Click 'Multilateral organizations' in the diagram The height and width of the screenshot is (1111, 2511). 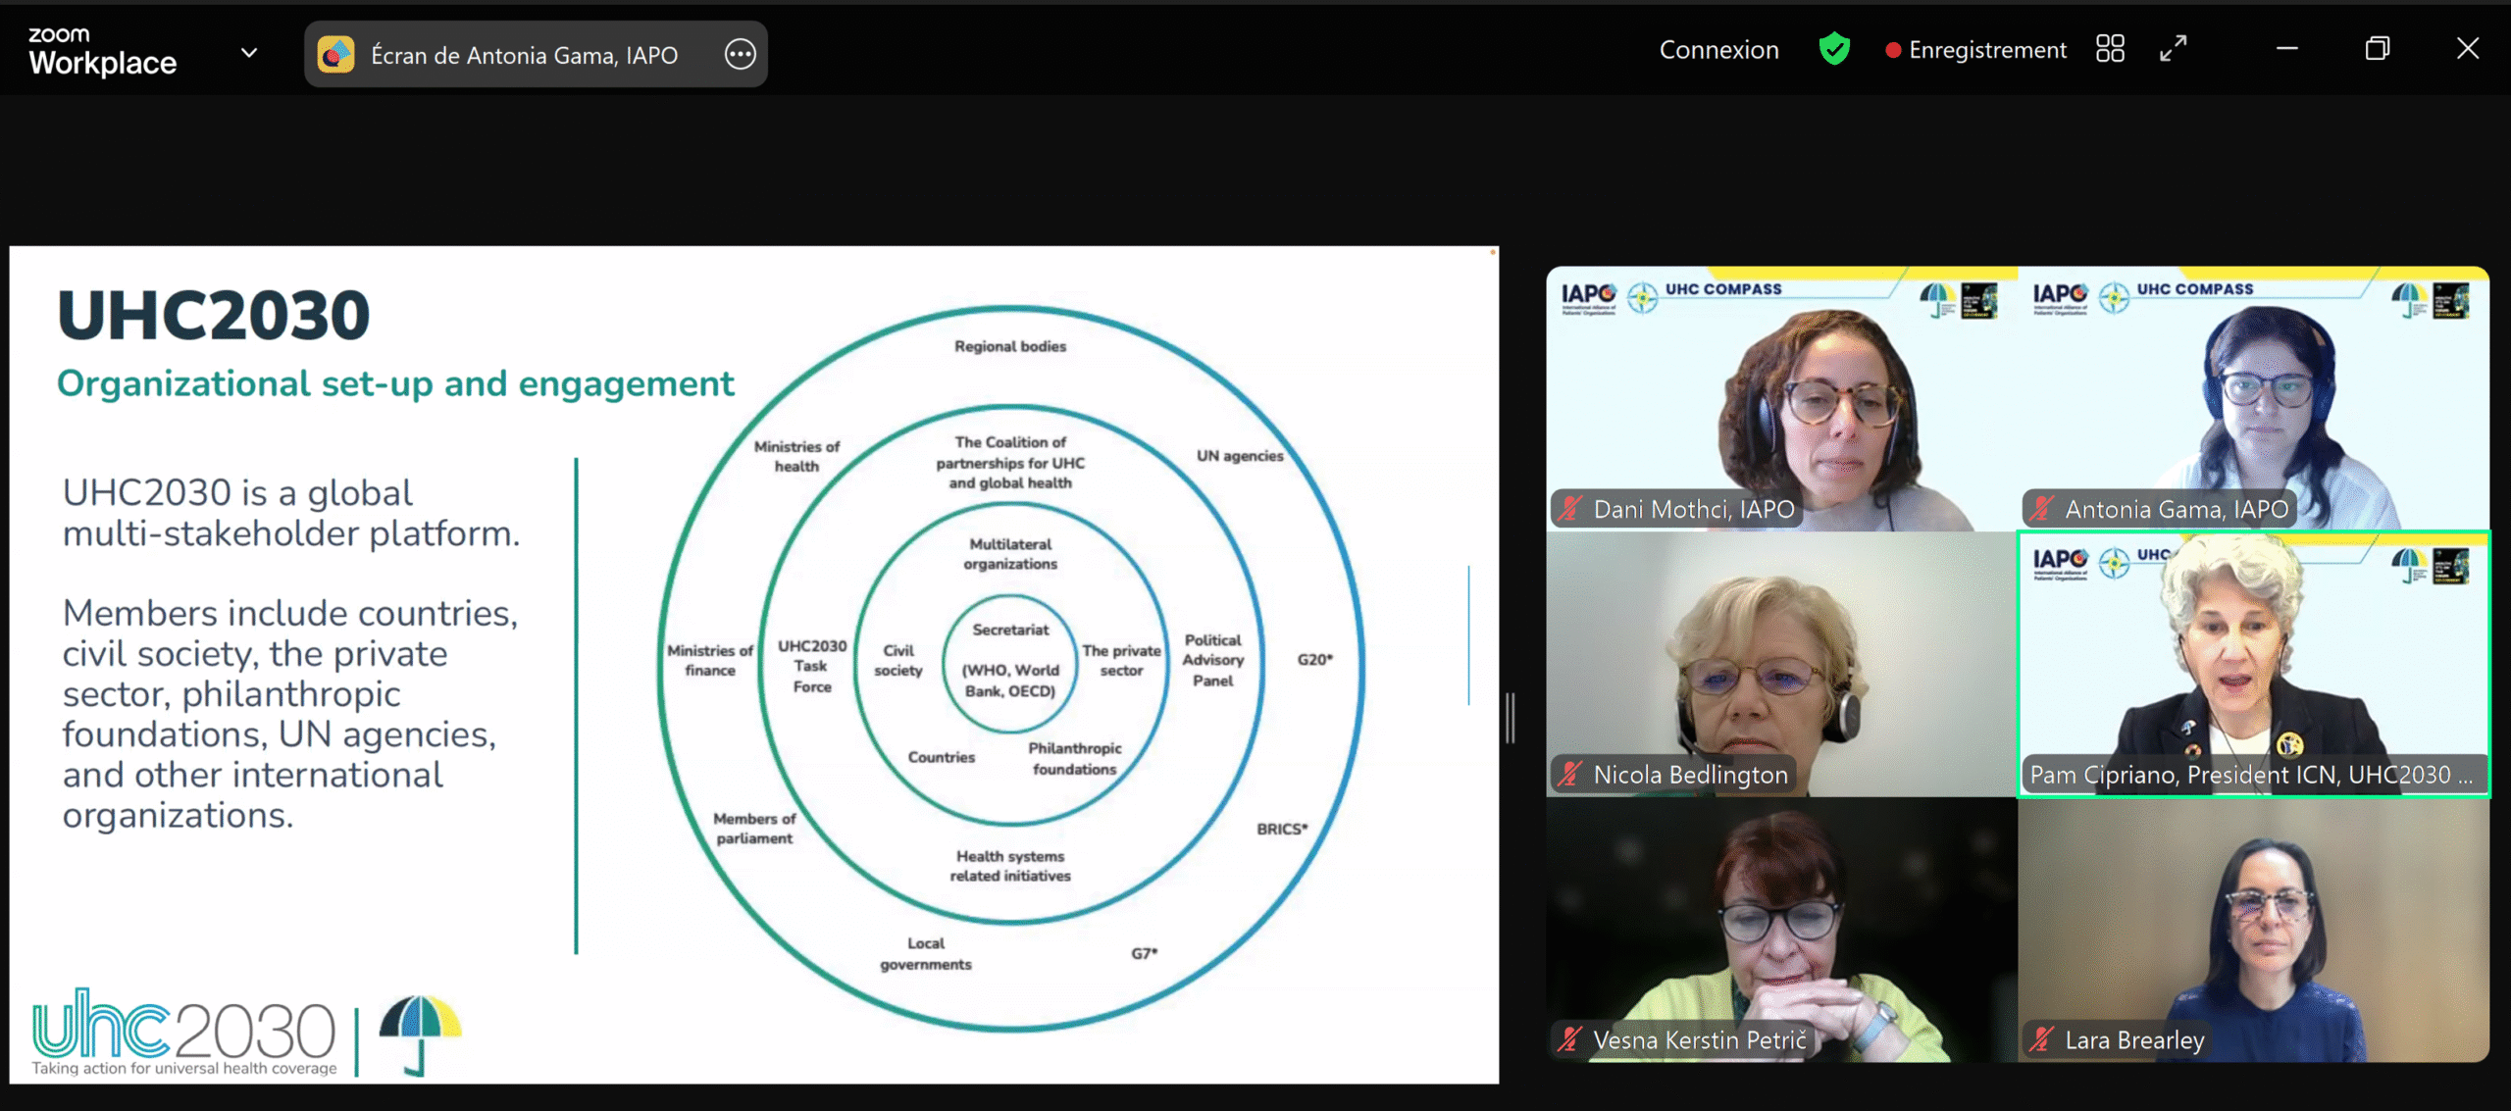tap(1010, 554)
